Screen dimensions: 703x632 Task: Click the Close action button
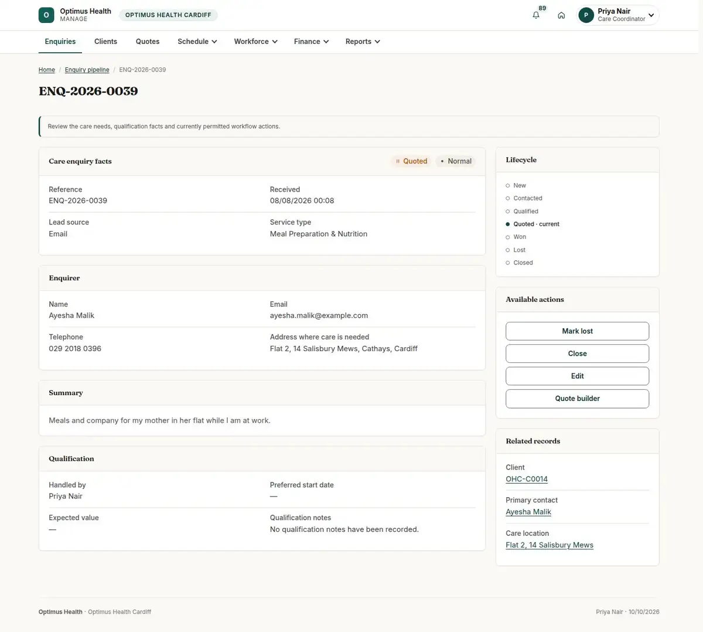click(x=578, y=354)
